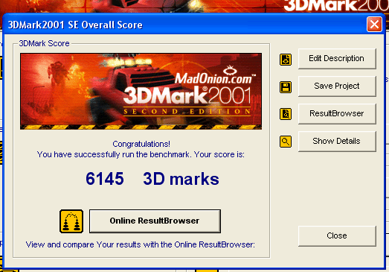Click the Edit Description document icon
The image size is (389, 272).
(286, 60)
